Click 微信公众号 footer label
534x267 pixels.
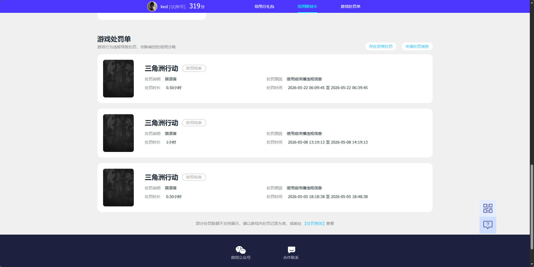[x=241, y=258]
